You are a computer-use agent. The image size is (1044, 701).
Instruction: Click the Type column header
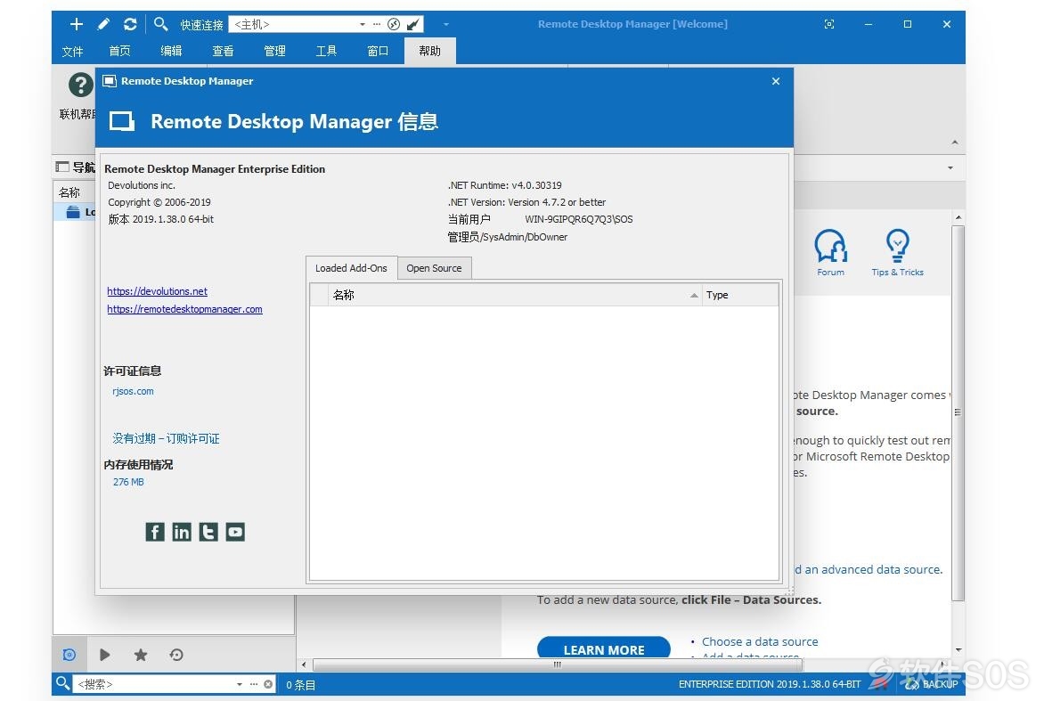[739, 295]
